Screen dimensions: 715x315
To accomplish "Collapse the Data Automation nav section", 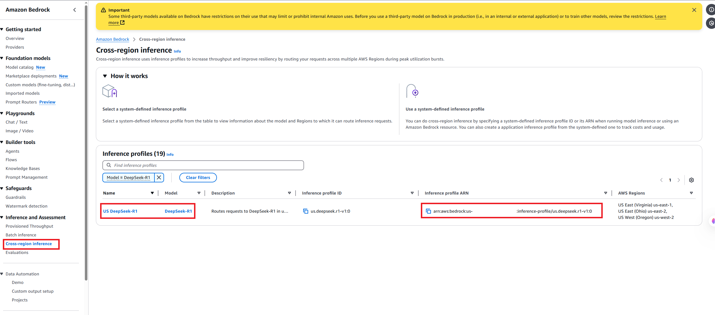I will [2, 274].
